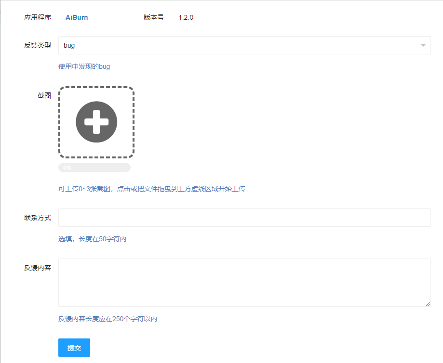Click the screenshot upload instructions hint text
This screenshot has width=443, height=363.
[x=152, y=189]
